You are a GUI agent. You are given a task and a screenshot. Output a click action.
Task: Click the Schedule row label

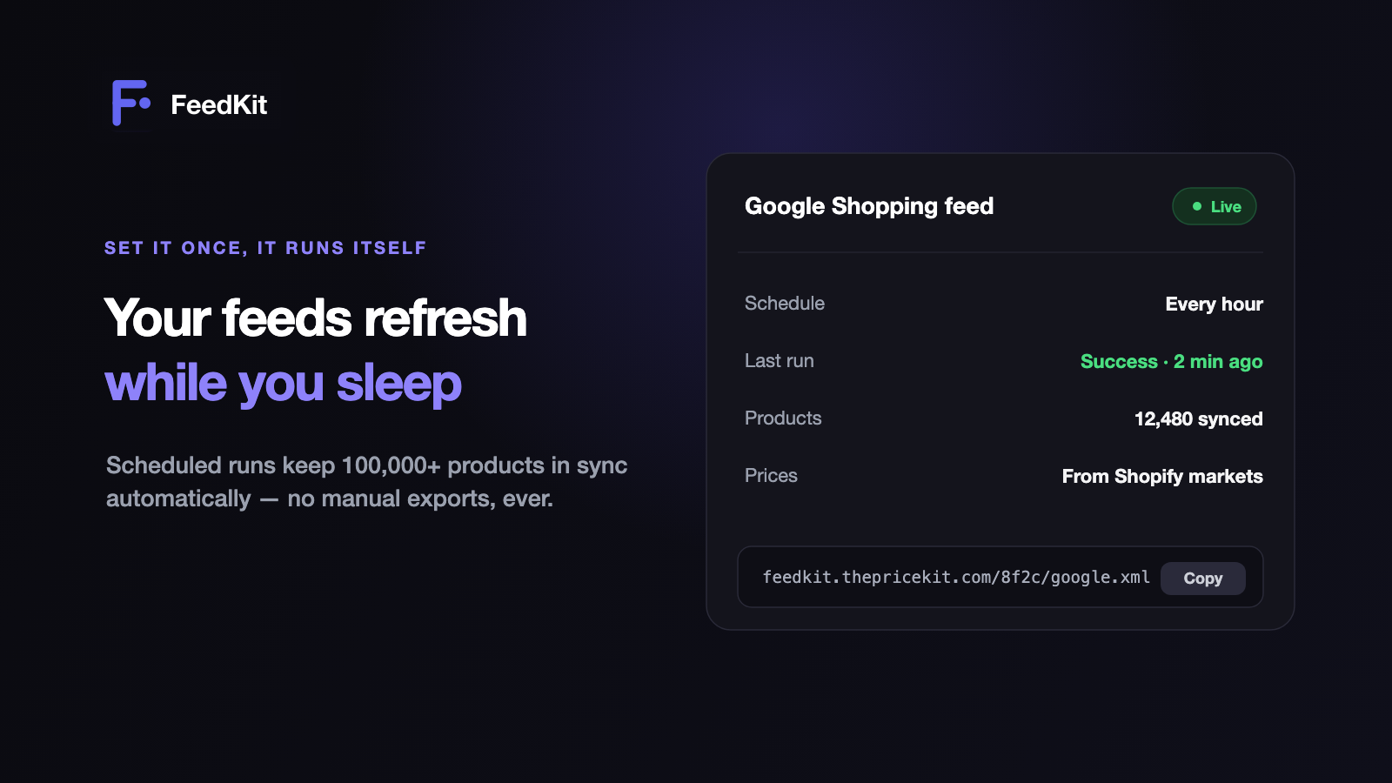click(x=785, y=304)
